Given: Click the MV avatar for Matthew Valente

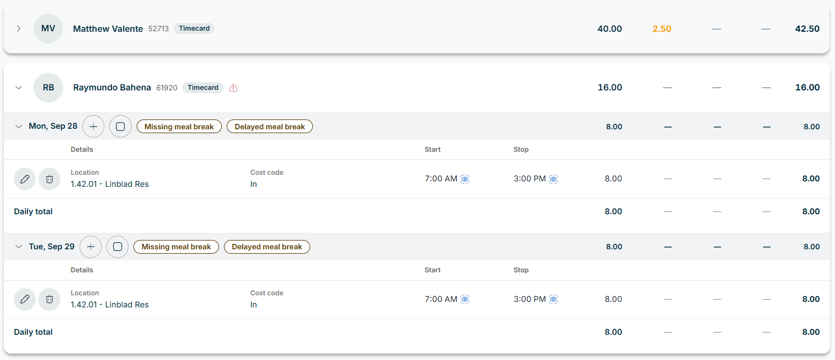Looking at the screenshot, I should tap(48, 28).
